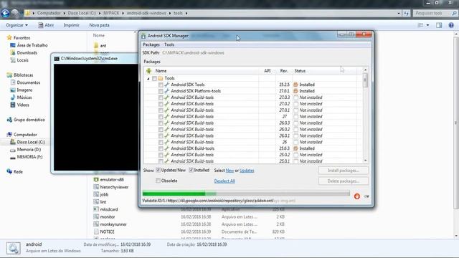The width and height of the screenshot is (459, 258).
Task: Expand the breadcrumb arrow after tools
Action: pos(186,13)
